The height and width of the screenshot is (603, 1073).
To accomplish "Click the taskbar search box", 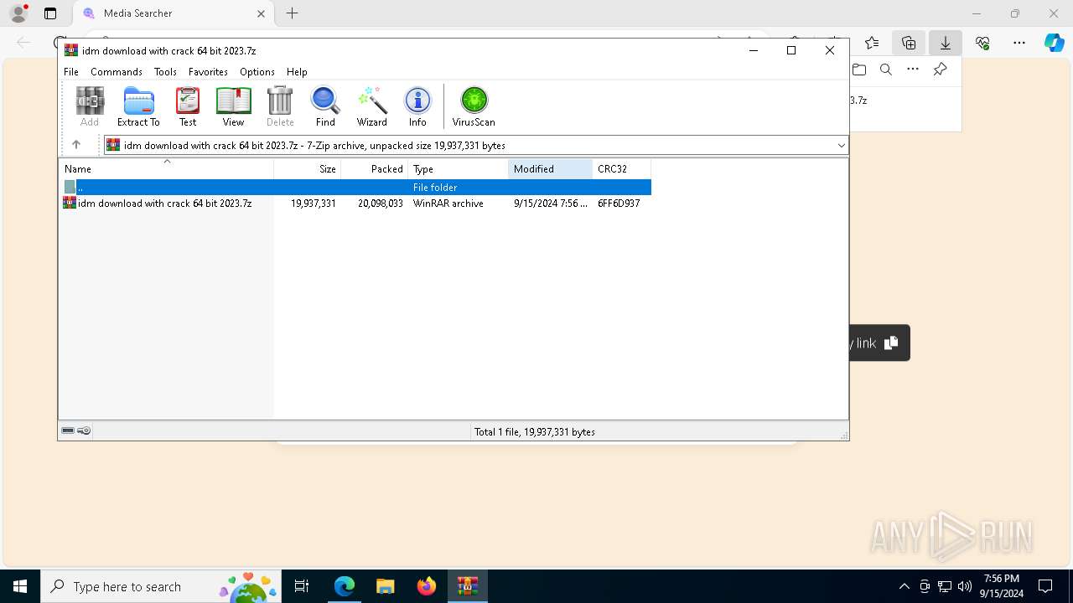I will click(x=163, y=586).
